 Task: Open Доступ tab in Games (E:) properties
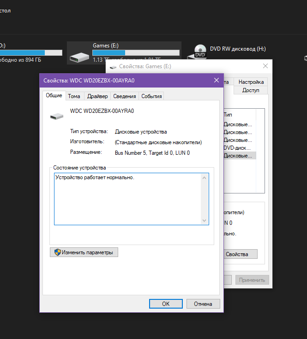[251, 90]
